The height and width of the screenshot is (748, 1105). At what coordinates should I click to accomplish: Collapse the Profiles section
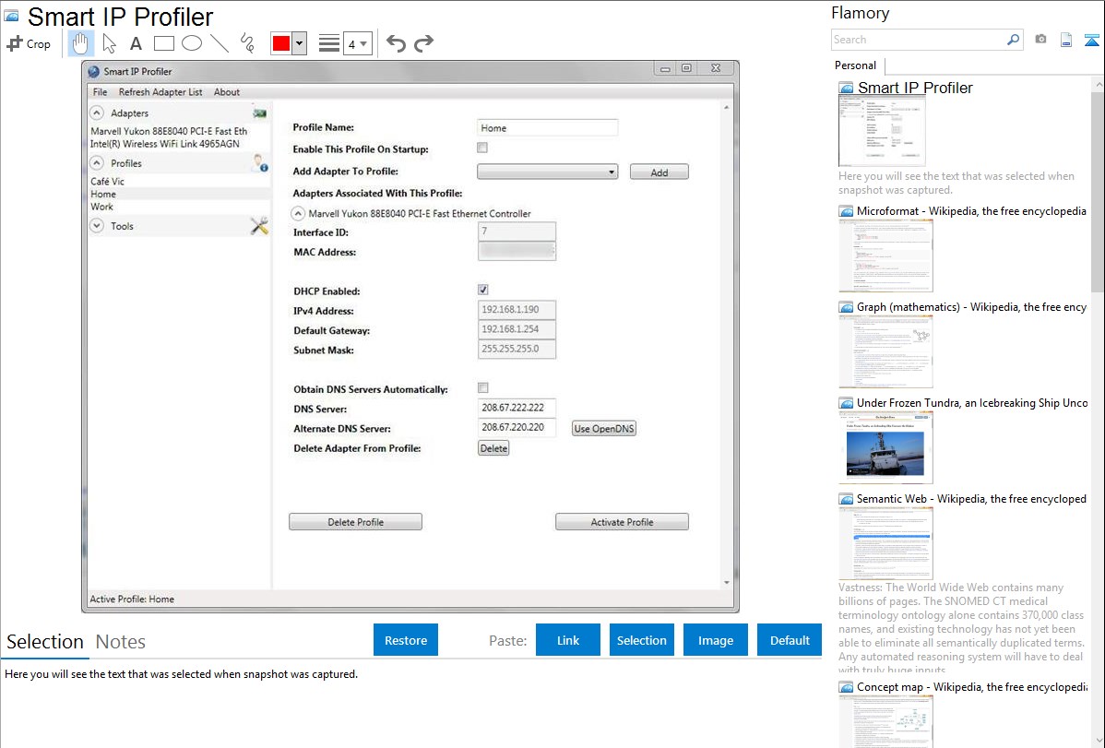(96, 163)
